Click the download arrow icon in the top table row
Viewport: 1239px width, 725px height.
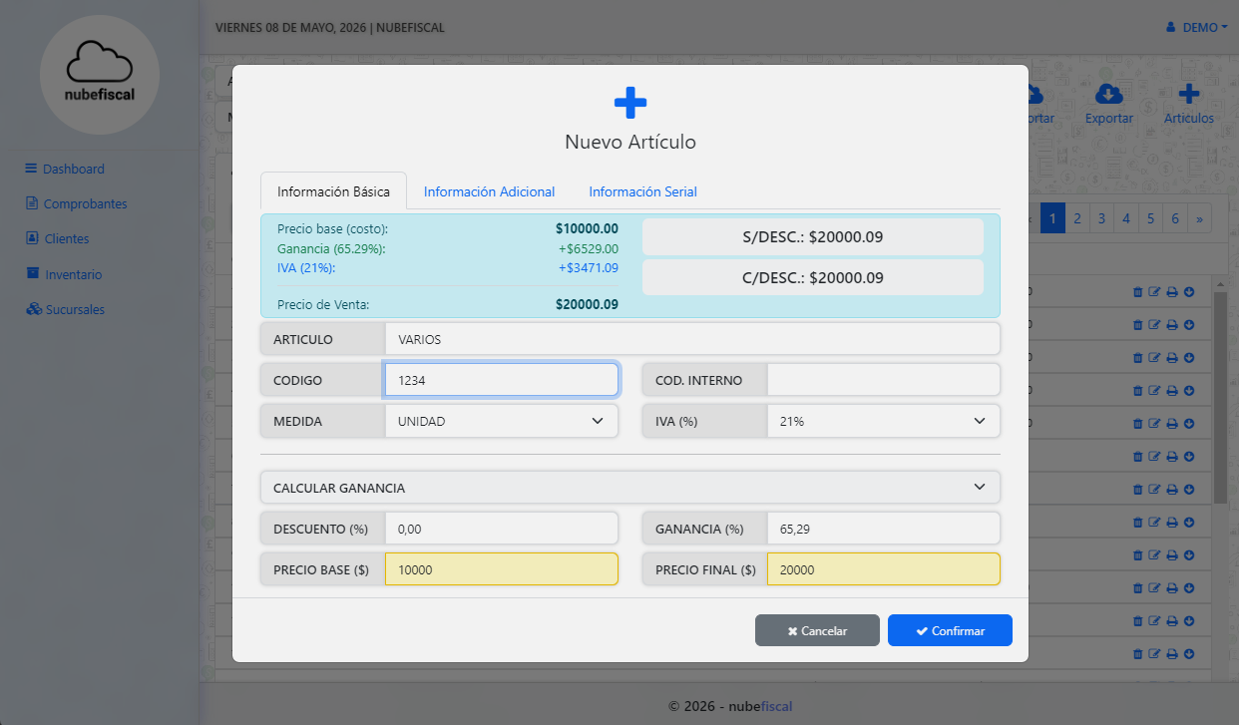(x=1189, y=292)
